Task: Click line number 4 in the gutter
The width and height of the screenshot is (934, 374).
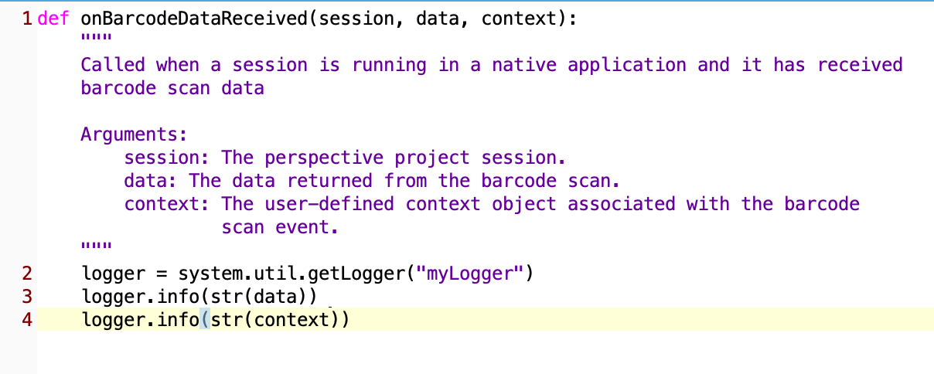Action: pyautogui.click(x=28, y=319)
